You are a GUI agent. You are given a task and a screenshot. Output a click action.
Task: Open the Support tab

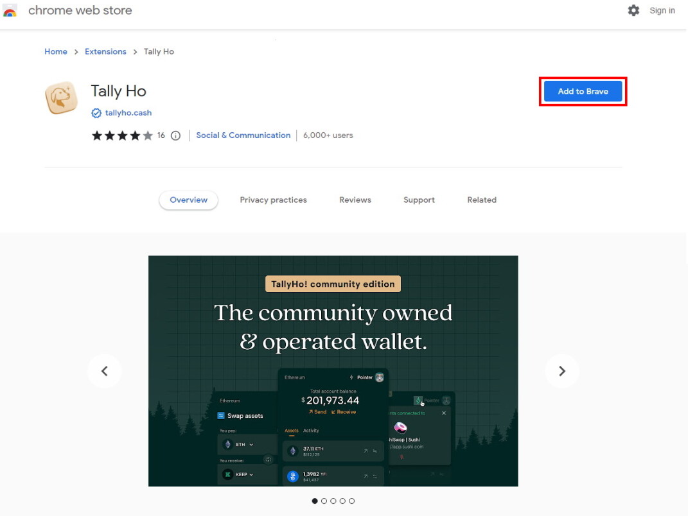(419, 200)
